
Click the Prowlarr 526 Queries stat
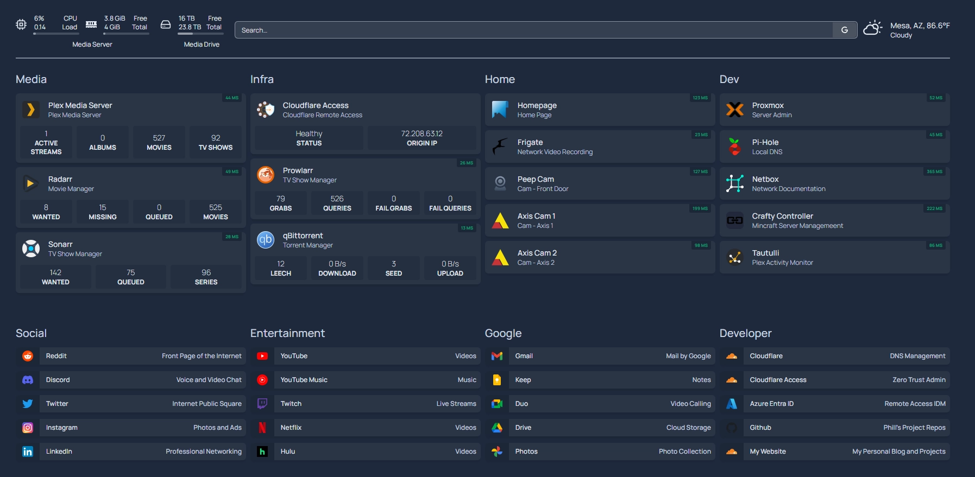point(337,203)
